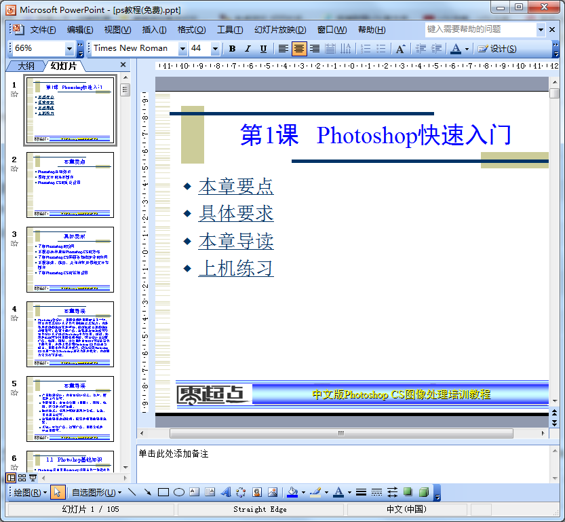Close the slides thumbnail pane
This screenshot has width=565, height=522.
[123, 64]
